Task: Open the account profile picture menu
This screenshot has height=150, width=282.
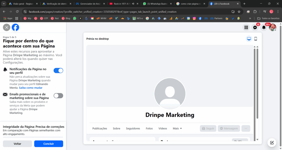Action: pos(272,27)
